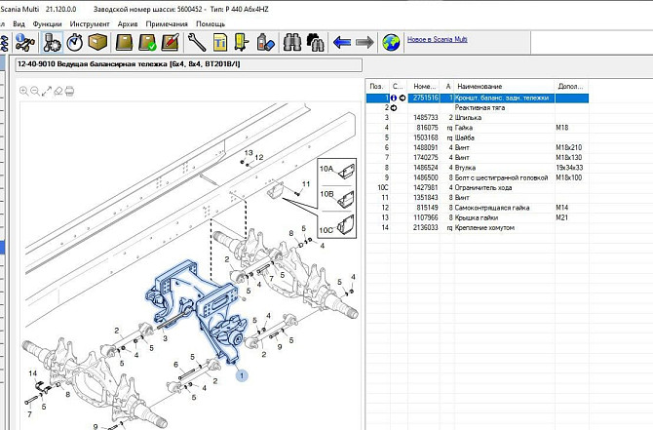653x430 pixels.
Task: Click the С... column header
Action: pos(398,86)
